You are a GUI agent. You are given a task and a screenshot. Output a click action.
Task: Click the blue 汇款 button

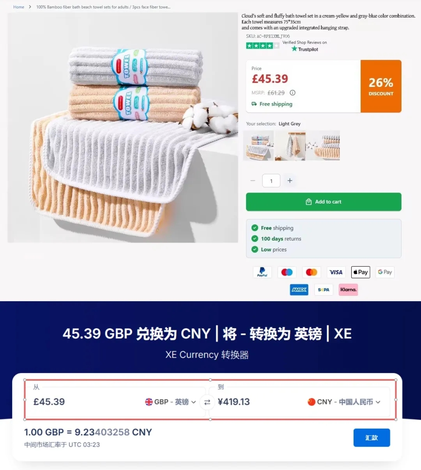(371, 438)
